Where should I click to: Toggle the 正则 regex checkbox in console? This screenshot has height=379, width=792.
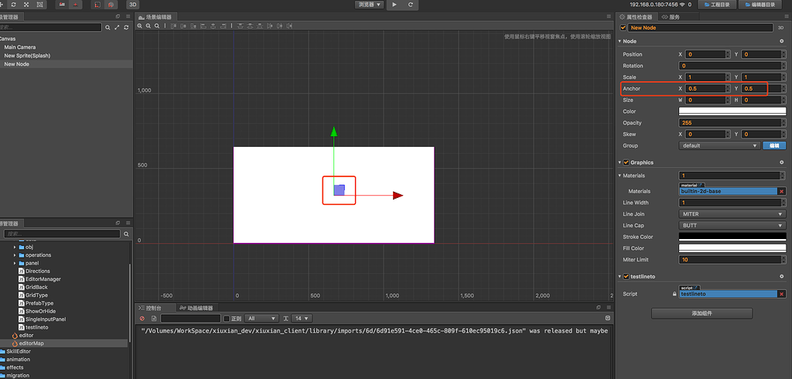pyautogui.click(x=227, y=319)
